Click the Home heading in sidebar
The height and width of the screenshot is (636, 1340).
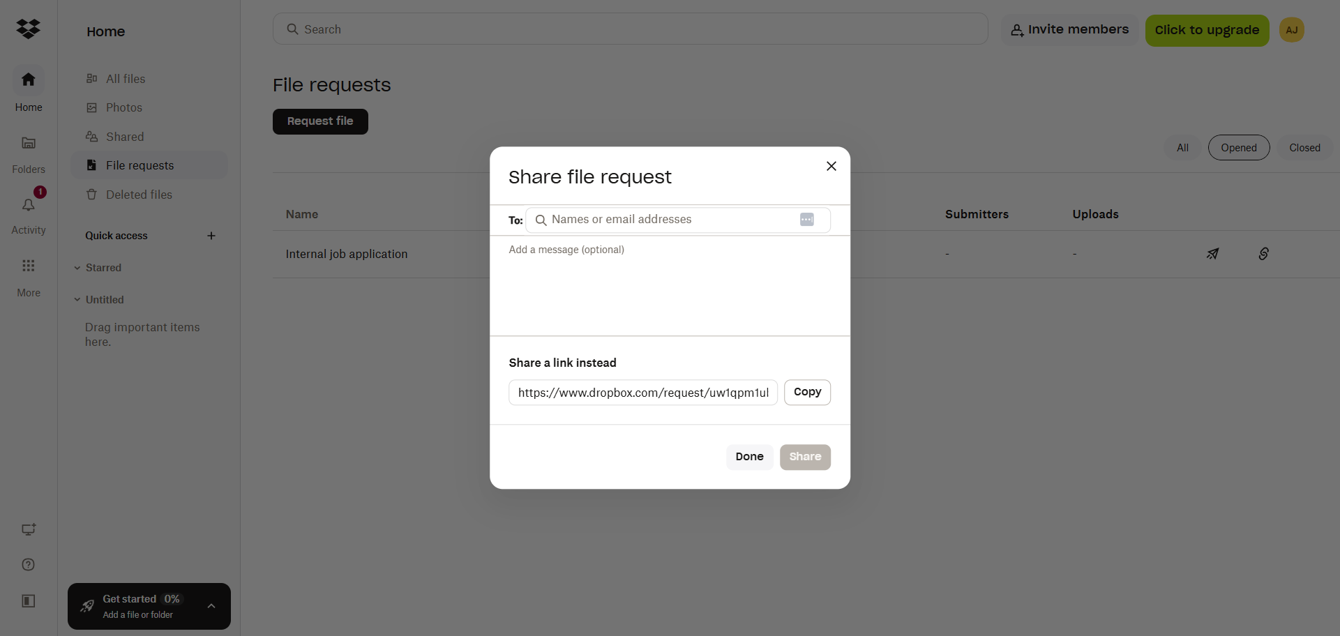click(106, 31)
